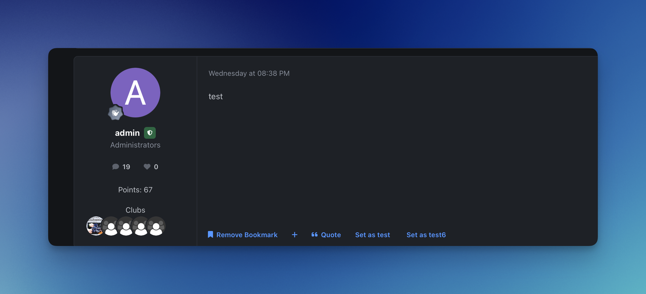The image size is (646, 294).
Task: Open the fourth club group icon
Action: coord(141,227)
